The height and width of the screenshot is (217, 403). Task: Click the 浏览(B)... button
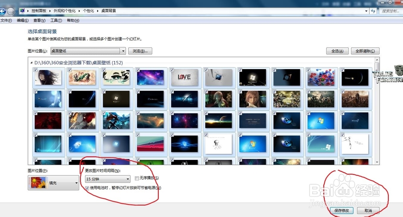[140, 51]
